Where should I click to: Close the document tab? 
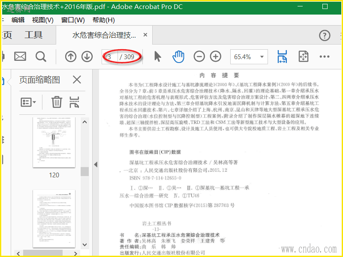[x=145, y=35]
